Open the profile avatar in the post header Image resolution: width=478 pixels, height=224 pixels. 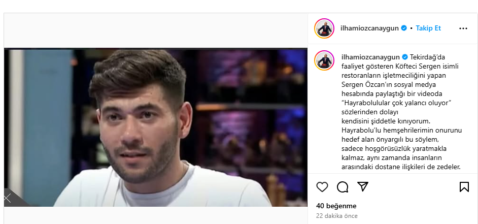324,28
